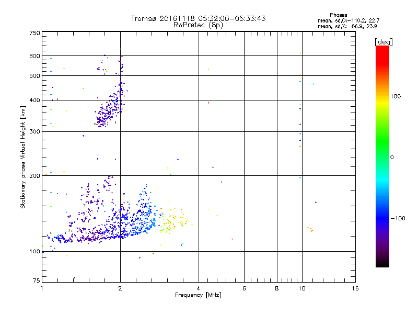Click the 'Frequency [MHz]' axis label

tap(198, 295)
